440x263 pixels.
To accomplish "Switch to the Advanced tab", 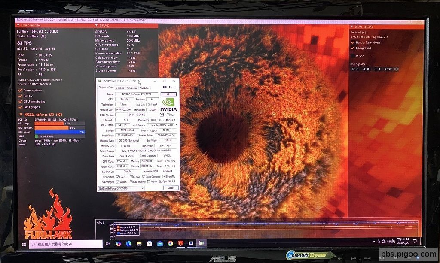I will point(132,88).
